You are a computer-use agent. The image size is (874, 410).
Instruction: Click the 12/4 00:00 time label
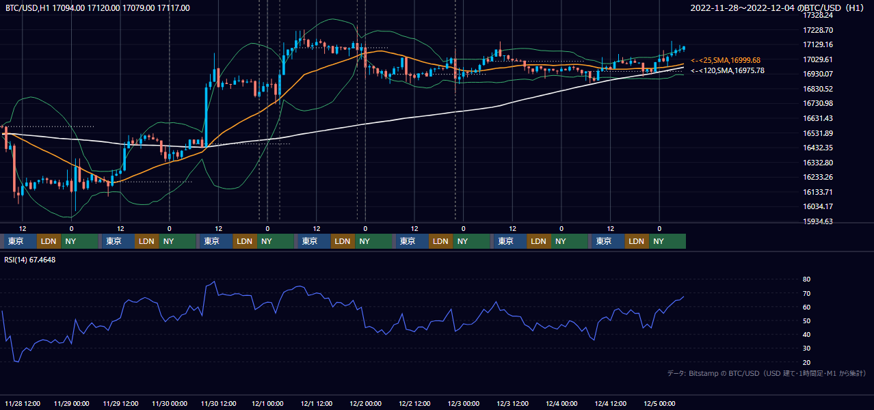click(x=561, y=403)
